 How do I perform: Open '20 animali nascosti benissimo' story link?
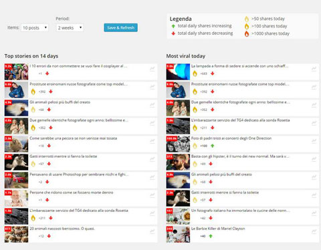pyautogui.click(x=62, y=229)
